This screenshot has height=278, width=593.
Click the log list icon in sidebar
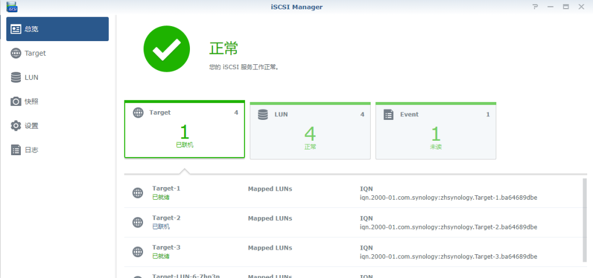(16, 150)
